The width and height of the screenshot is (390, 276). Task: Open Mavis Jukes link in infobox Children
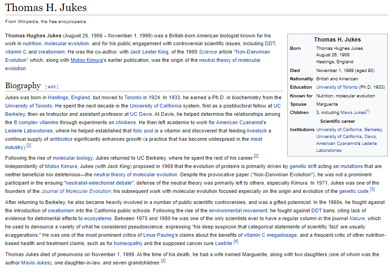click(353, 113)
